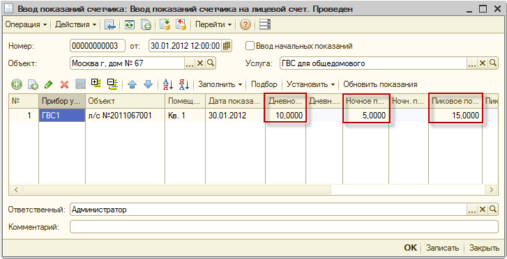507x259 pixels.
Task: Sort descending Я-А icon
Action: (x=184, y=85)
